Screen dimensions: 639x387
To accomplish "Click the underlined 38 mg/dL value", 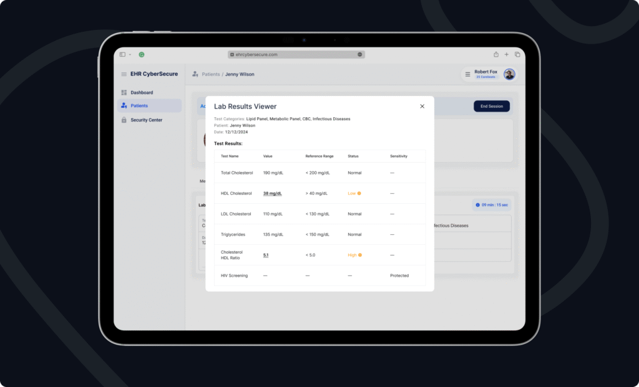I will tap(273, 193).
